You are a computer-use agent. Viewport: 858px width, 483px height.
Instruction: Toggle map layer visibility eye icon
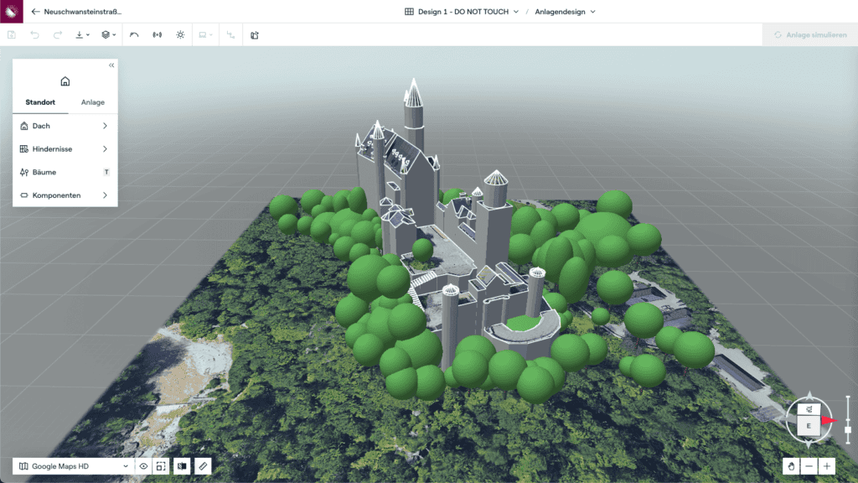tap(143, 466)
